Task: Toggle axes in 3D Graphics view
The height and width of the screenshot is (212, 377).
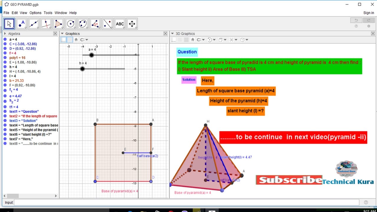Action: 174,40
